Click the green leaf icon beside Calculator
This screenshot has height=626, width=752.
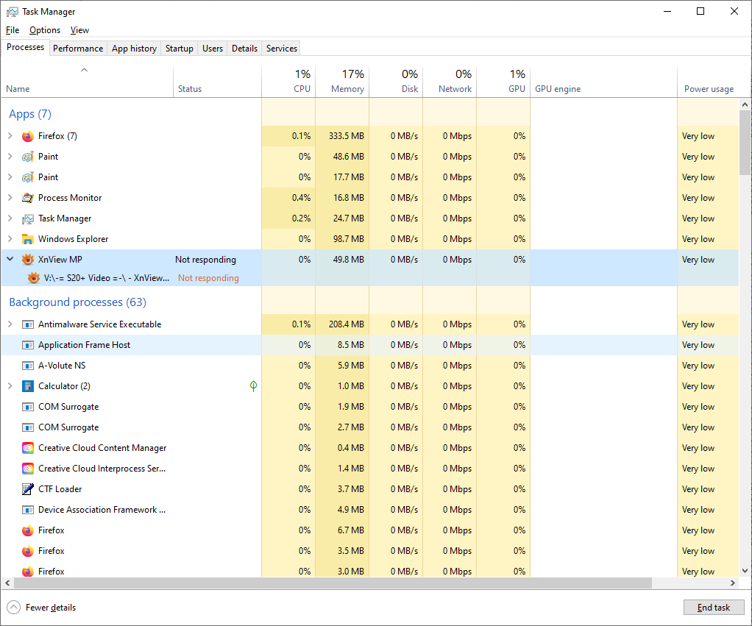pyautogui.click(x=253, y=386)
